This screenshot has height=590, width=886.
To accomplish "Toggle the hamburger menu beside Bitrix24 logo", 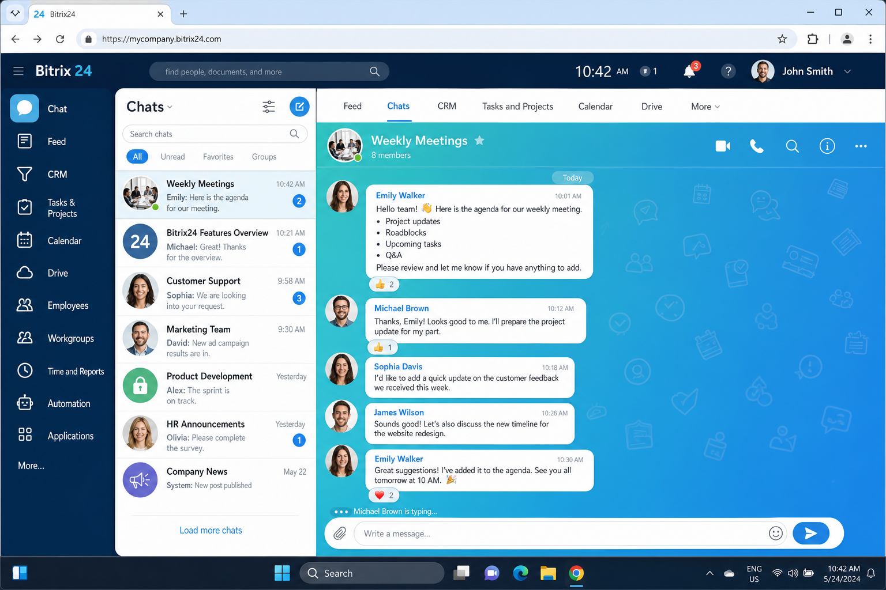I will 18,71.
